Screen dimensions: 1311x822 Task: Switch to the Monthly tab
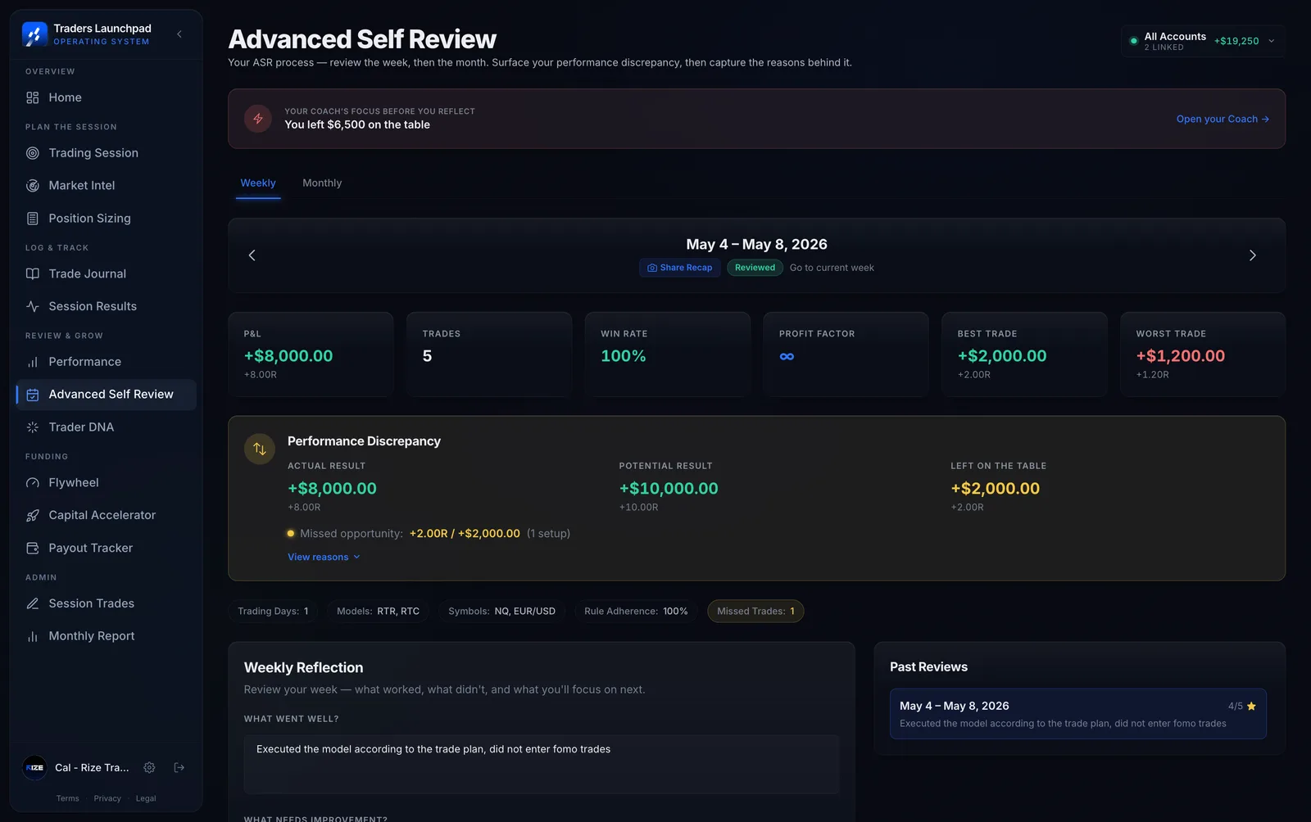322,183
